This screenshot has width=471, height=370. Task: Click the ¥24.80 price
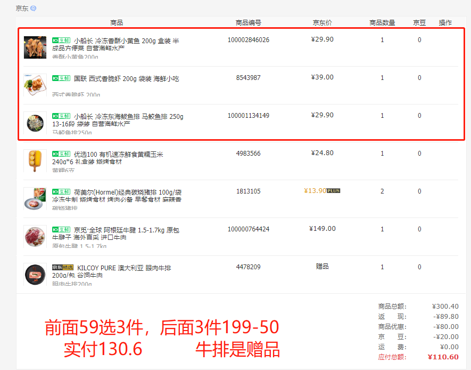pyautogui.click(x=323, y=153)
